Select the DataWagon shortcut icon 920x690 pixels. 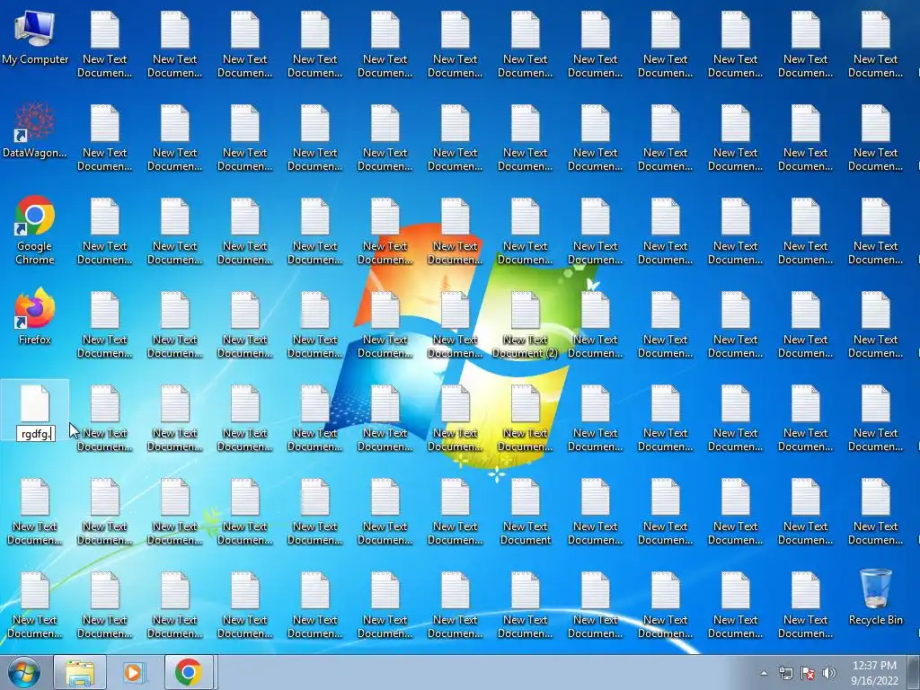(x=35, y=131)
